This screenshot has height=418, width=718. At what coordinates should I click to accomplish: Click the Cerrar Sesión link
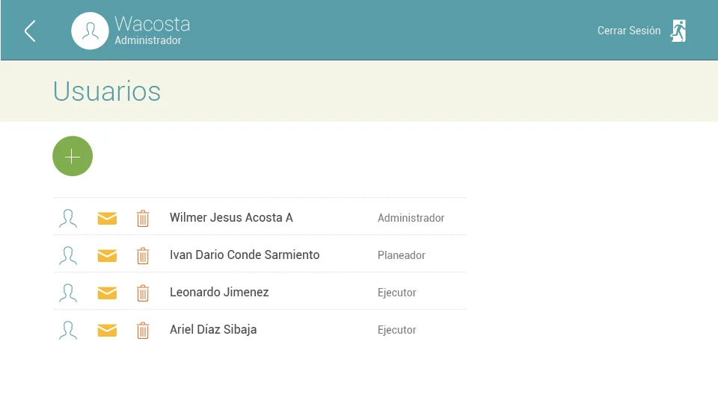(629, 31)
